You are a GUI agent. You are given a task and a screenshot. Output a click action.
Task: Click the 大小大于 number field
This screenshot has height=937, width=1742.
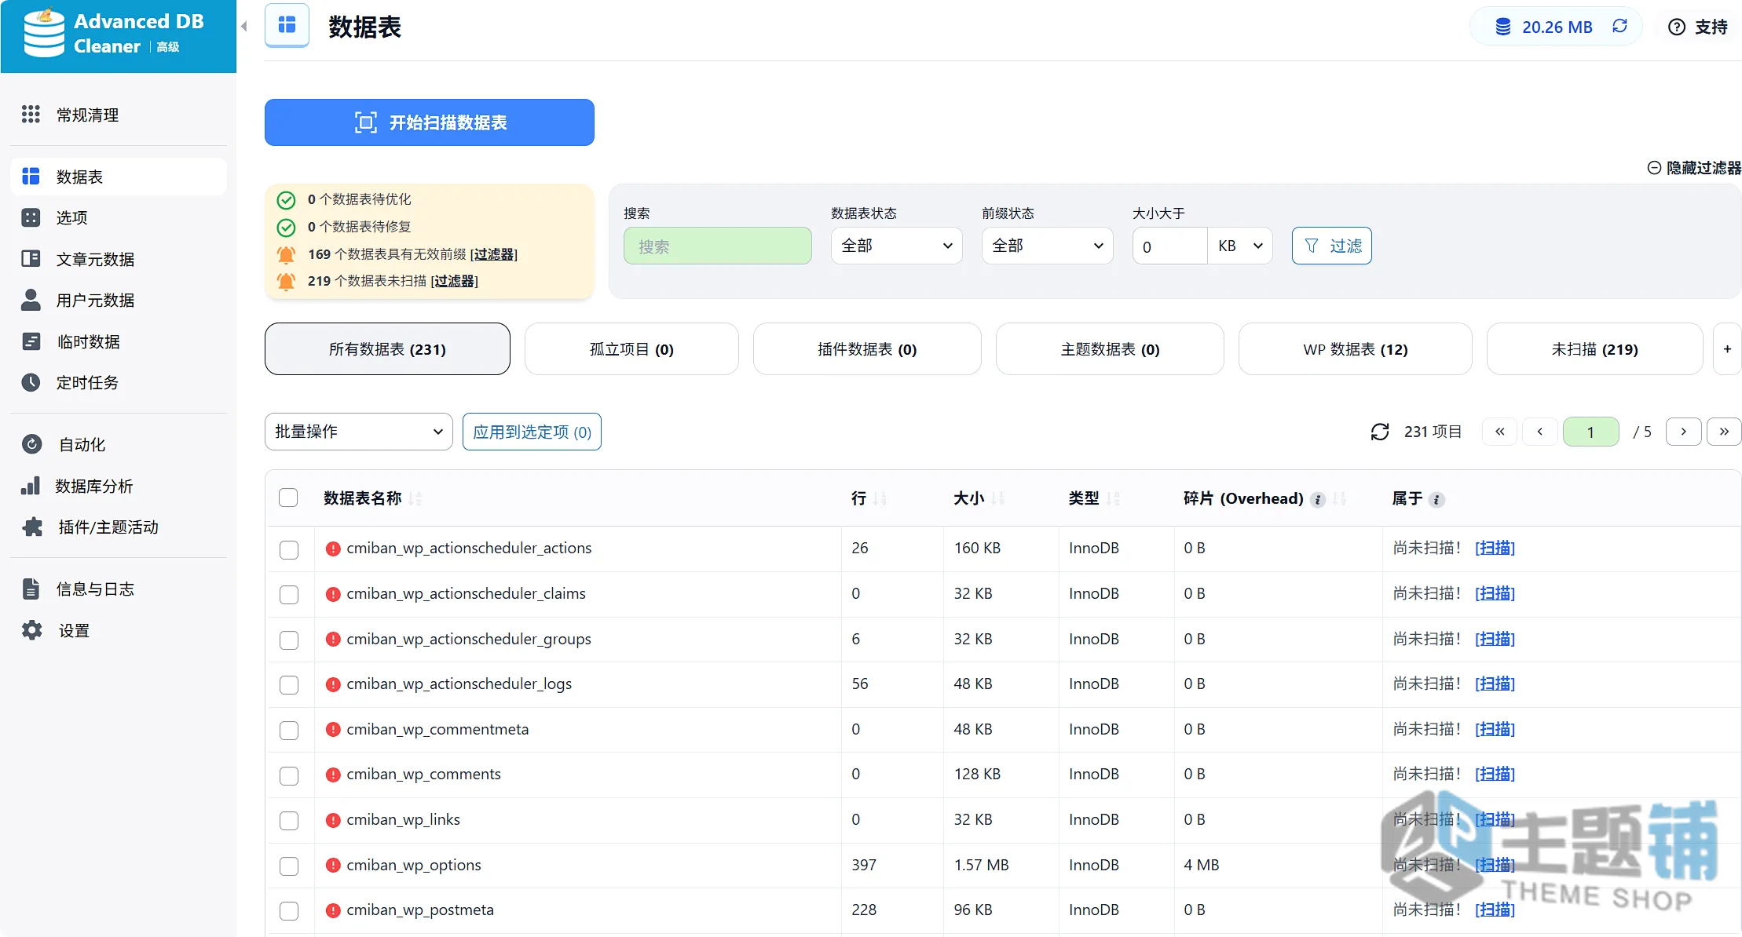1169,246
